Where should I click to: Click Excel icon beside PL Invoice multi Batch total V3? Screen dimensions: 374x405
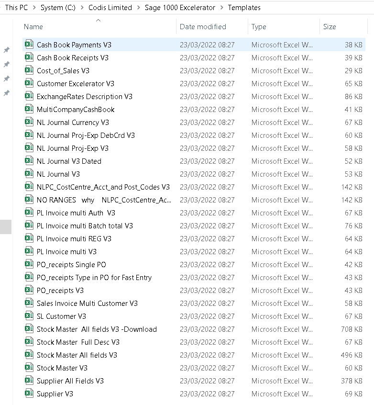point(29,225)
